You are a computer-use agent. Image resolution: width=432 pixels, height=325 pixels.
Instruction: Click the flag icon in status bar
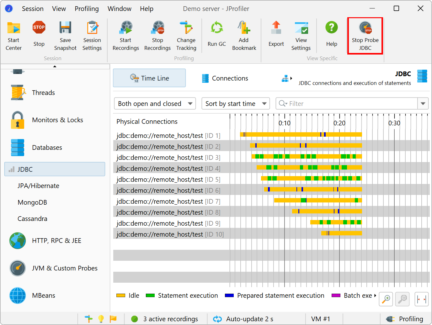click(x=113, y=319)
